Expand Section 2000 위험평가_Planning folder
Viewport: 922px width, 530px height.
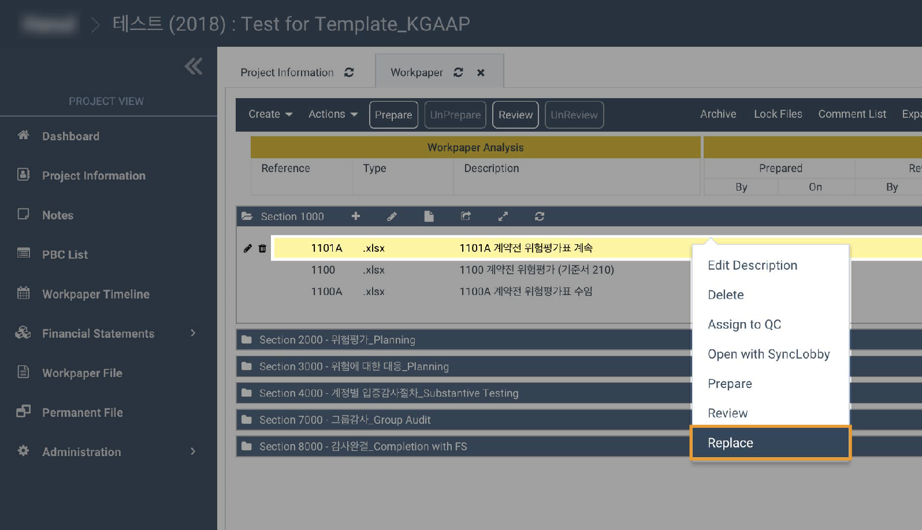coord(337,339)
